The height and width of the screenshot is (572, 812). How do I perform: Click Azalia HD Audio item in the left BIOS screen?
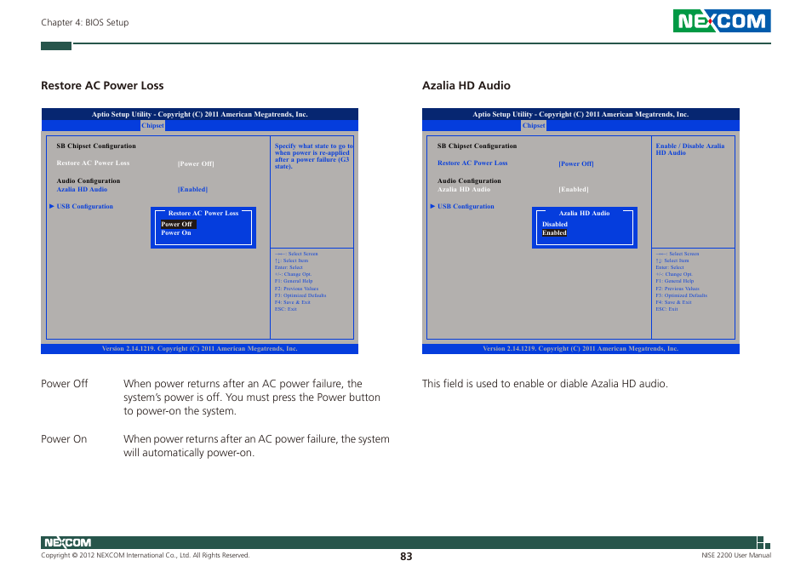coord(82,190)
